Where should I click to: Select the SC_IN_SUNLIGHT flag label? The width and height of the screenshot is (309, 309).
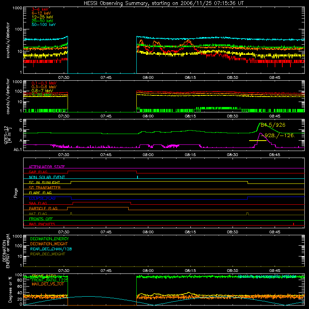(44, 182)
